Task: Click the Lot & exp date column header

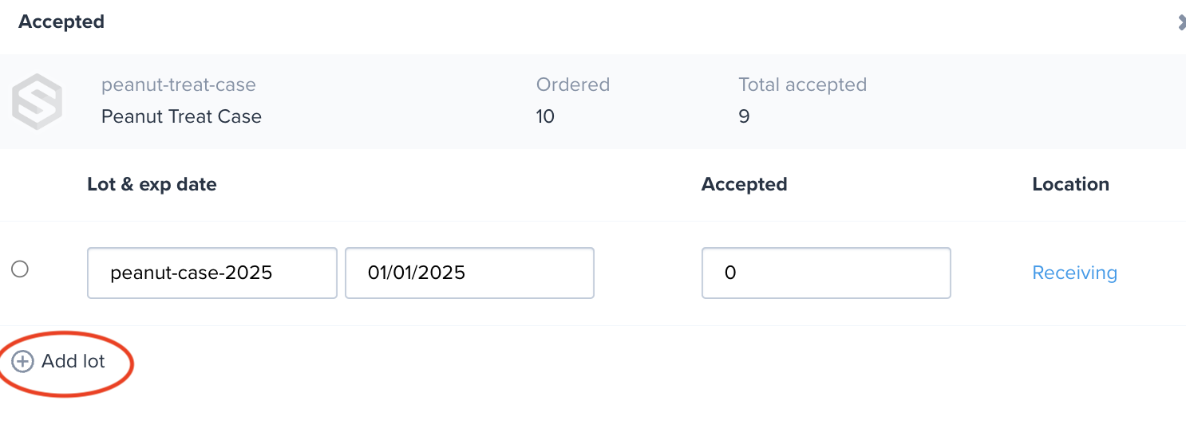Action: tap(152, 184)
